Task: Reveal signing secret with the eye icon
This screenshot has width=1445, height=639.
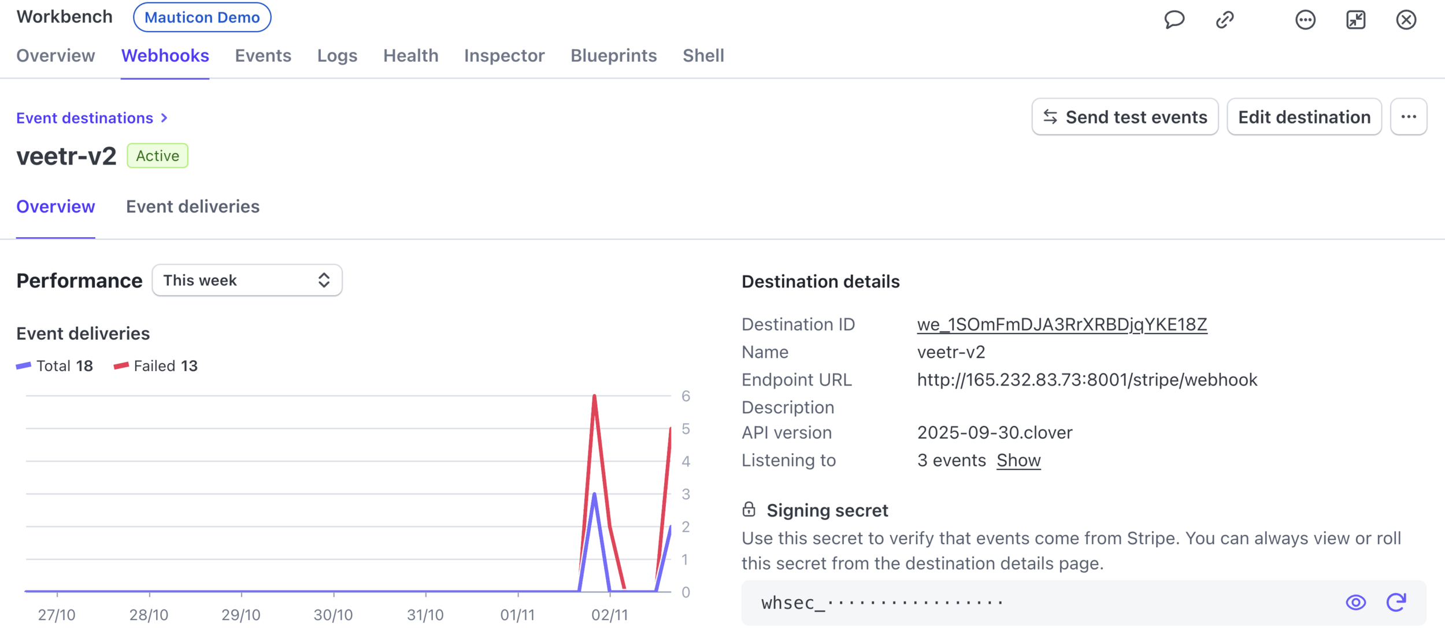Action: [x=1355, y=602]
